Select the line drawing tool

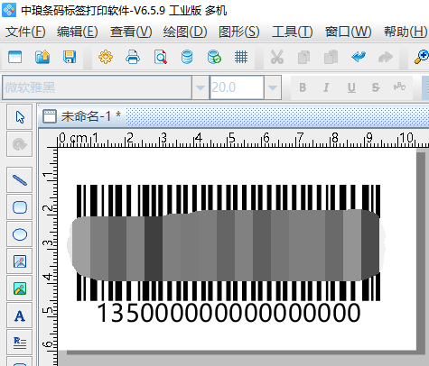pos(20,180)
